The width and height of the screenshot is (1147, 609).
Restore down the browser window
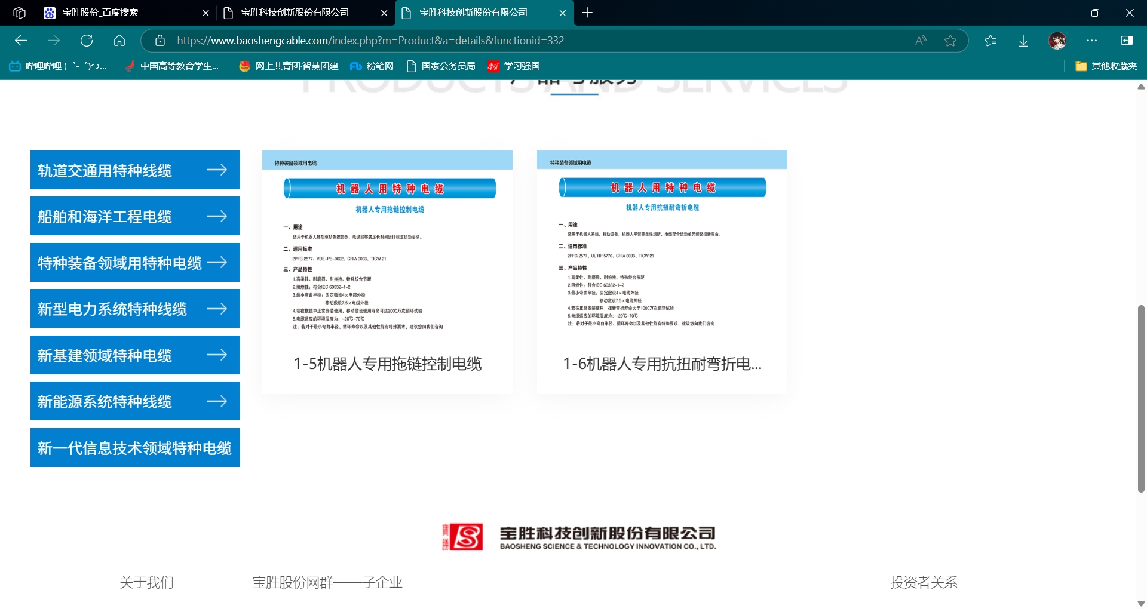coord(1095,13)
